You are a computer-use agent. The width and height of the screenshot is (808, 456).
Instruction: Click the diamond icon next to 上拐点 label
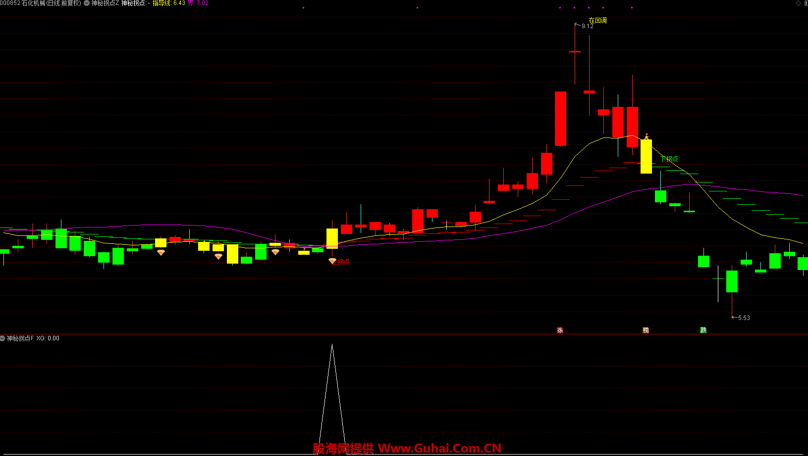[x=332, y=261]
